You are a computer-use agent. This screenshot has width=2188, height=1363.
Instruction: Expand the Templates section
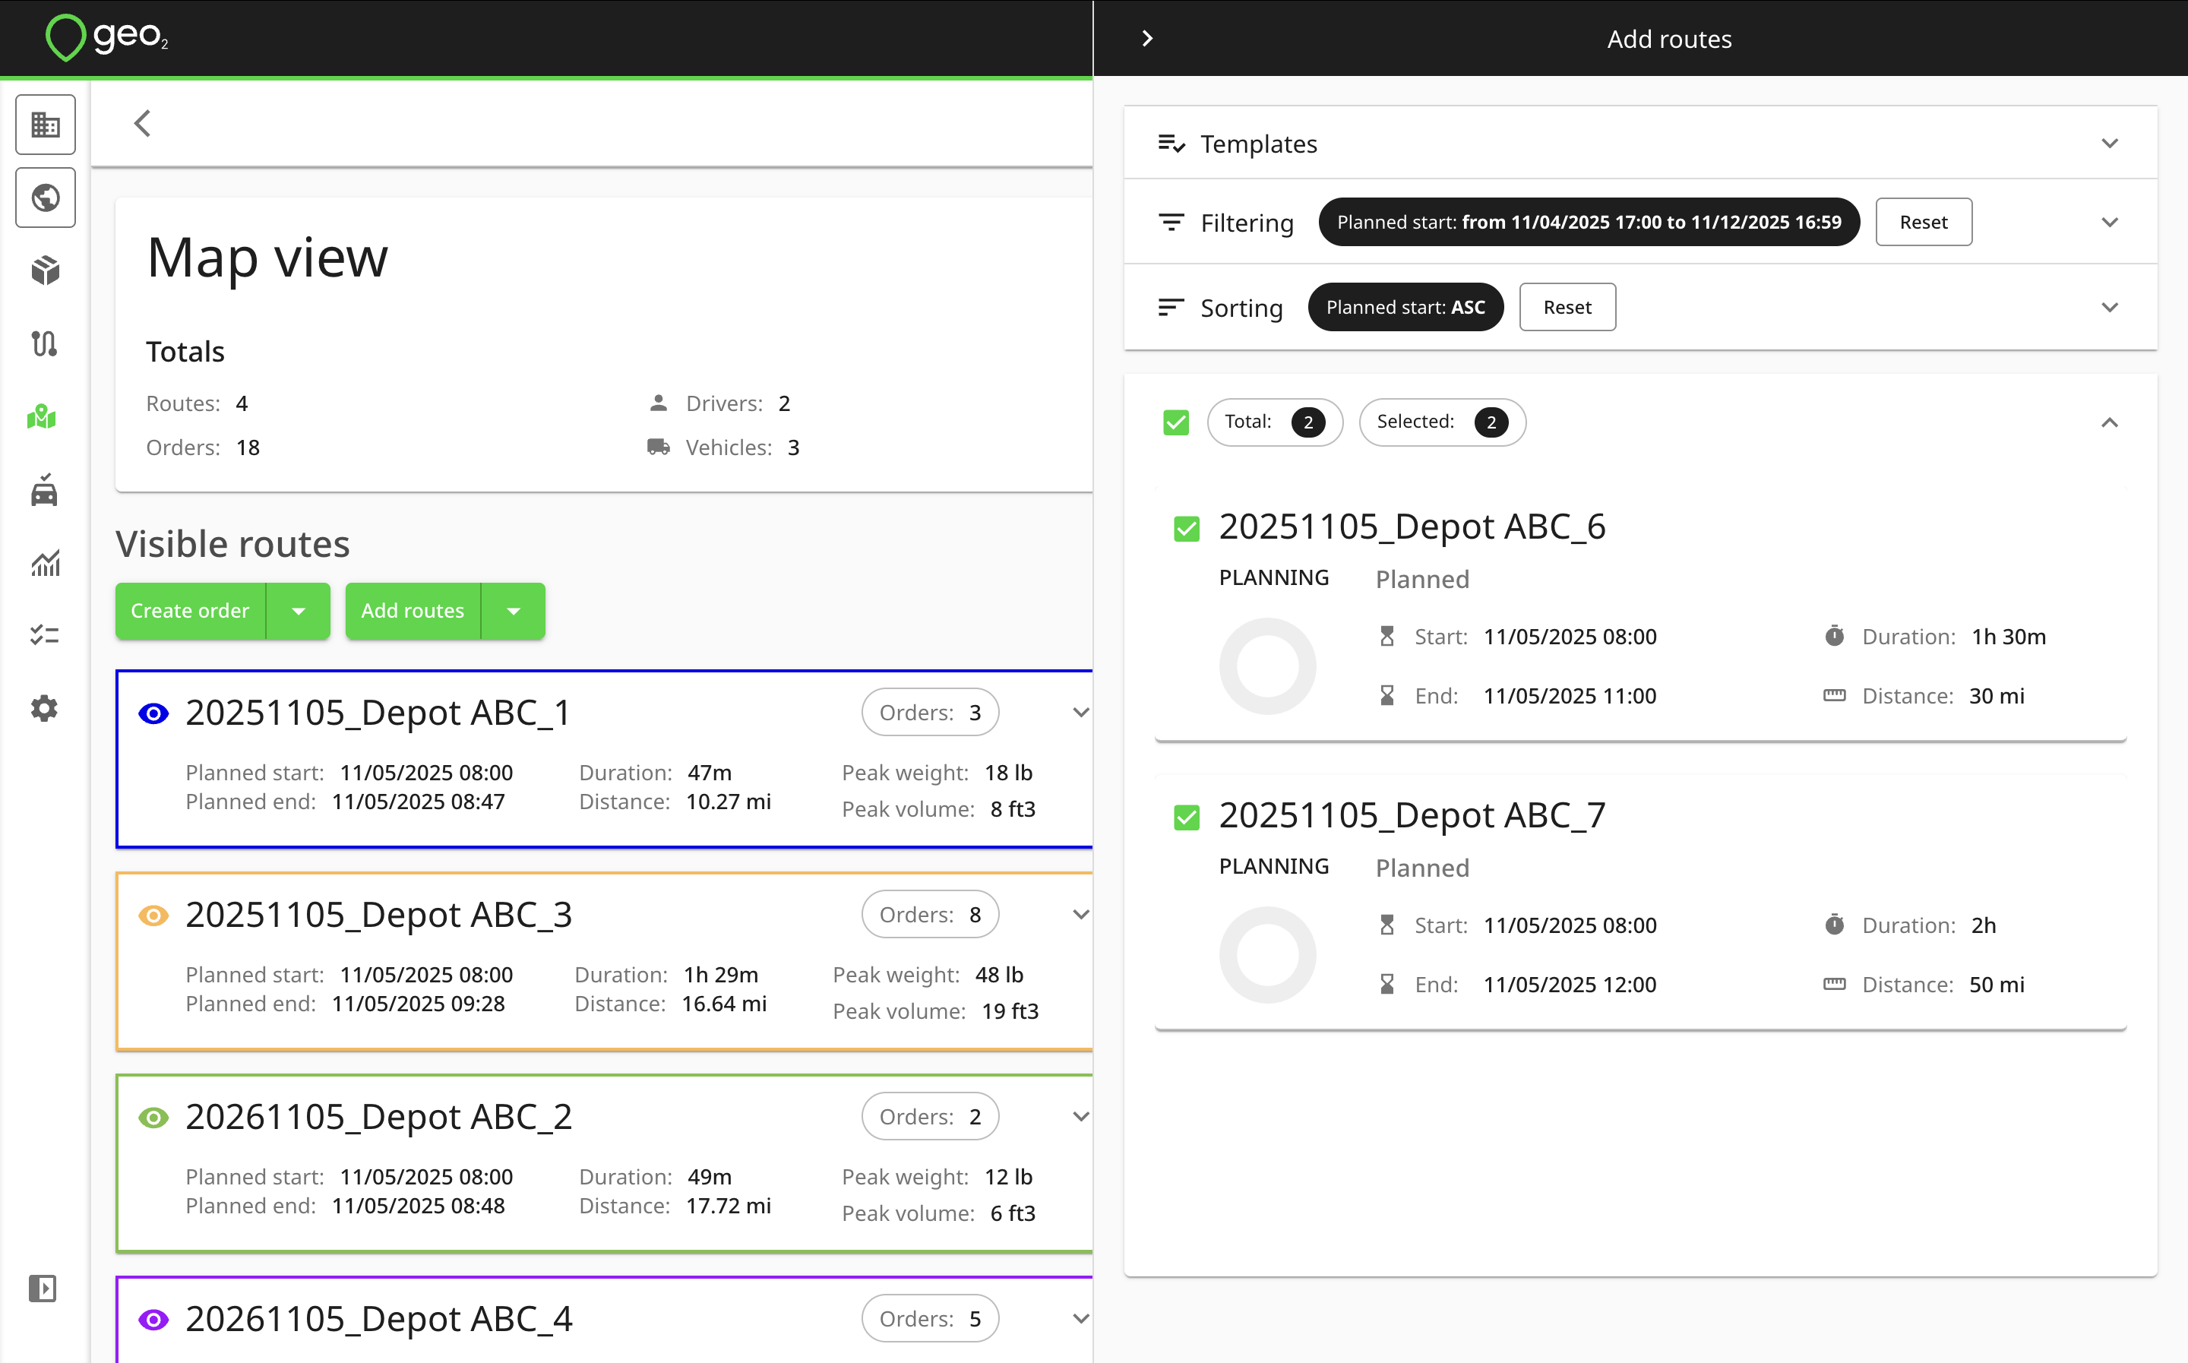[2110, 144]
